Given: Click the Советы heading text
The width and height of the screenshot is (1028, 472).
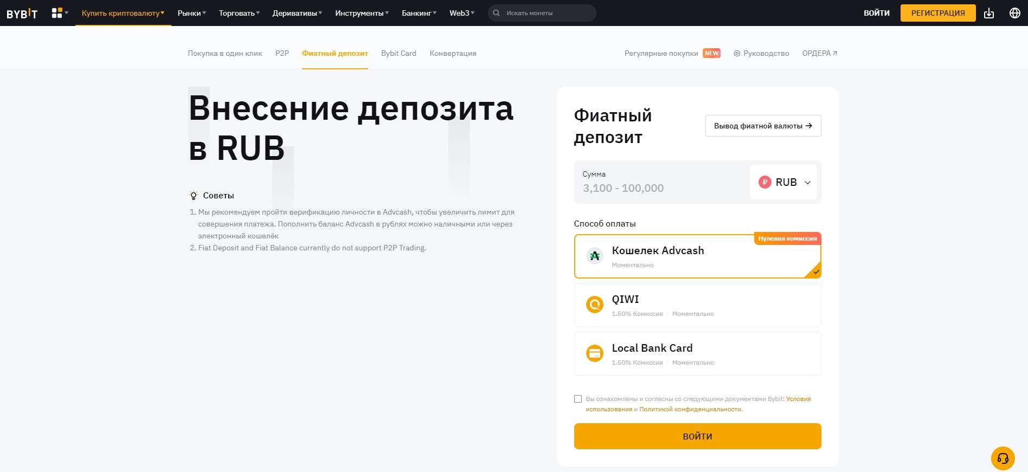Looking at the screenshot, I should [219, 196].
